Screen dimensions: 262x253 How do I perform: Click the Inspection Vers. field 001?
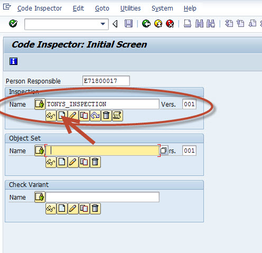189,104
